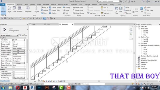Toggle the Annotation Crop checkbox
The height and width of the screenshot is (90, 160).
click(x=14, y=76)
